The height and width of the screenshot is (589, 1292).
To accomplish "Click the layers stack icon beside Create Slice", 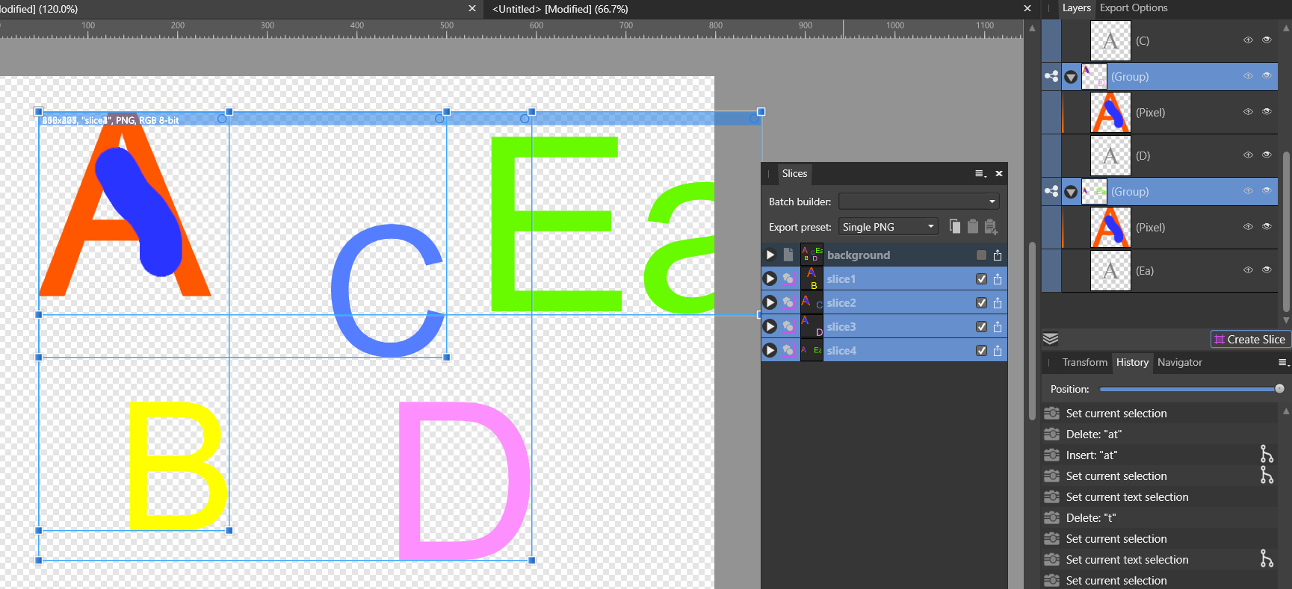I will [x=1051, y=339].
